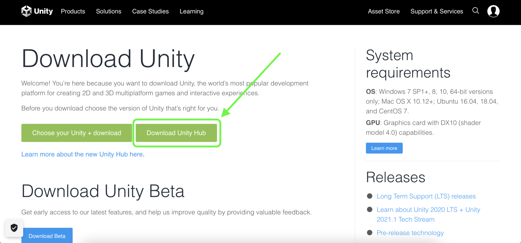Click the Download Unity Beta heading
The height and width of the screenshot is (243, 521).
click(x=103, y=191)
